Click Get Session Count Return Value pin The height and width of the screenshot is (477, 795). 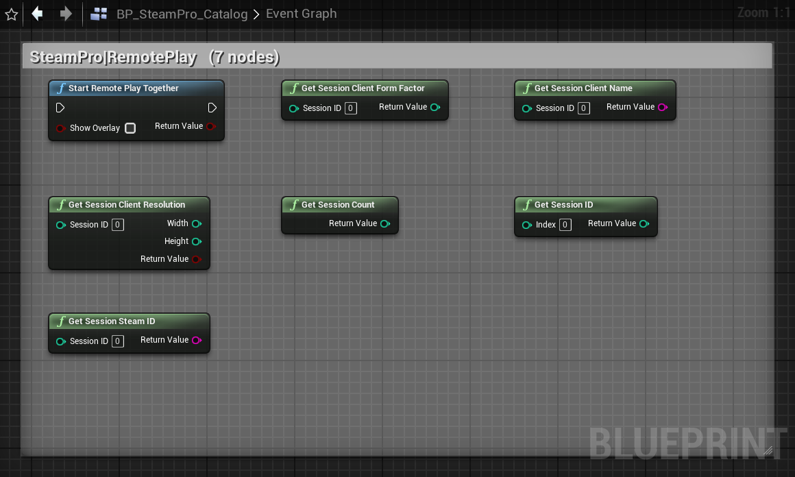coord(385,223)
